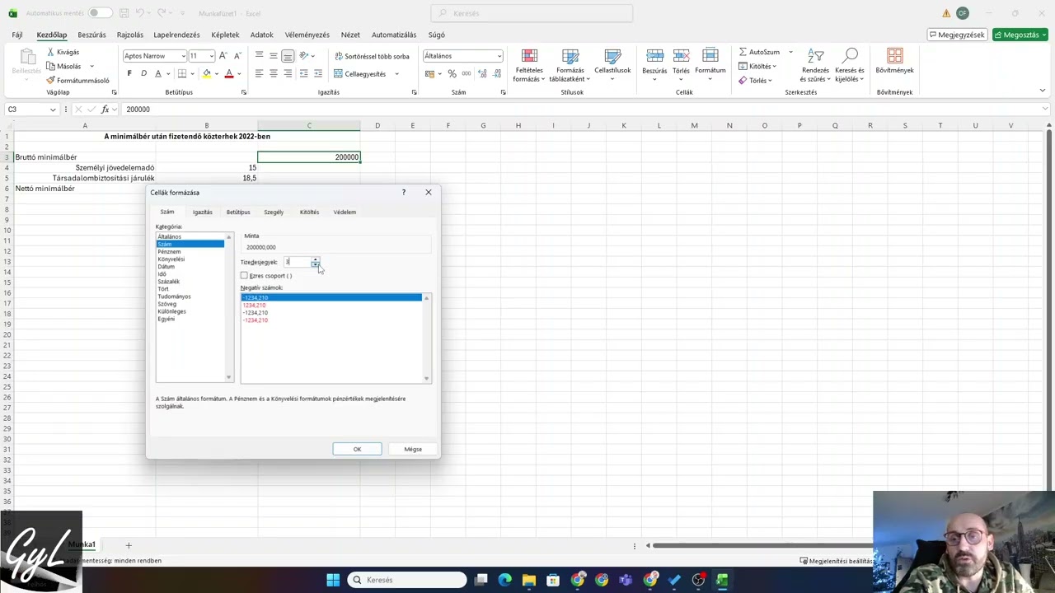The height and width of the screenshot is (593, 1055).
Task: Open the Aptos Narrow font name dropdown
Action: click(x=183, y=56)
